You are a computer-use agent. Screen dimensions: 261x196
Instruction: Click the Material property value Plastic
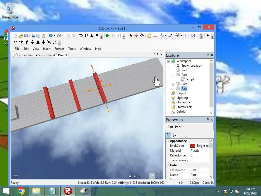click(x=195, y=151)
